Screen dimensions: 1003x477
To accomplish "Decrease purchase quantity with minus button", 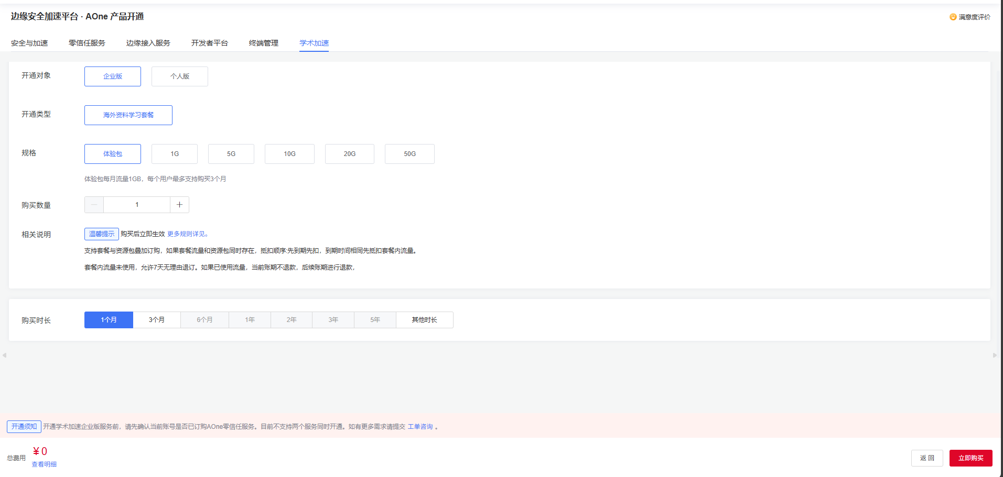I will pos(94,205).
